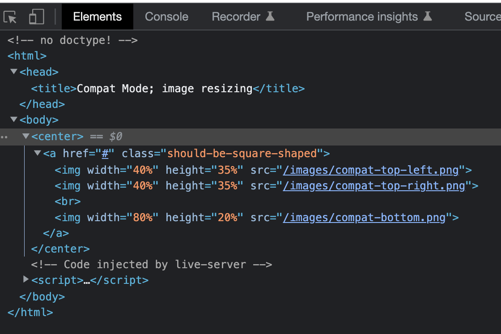Select the closing a tag
501x334 pixels.
pyautogui.click(x=56, y=233)
